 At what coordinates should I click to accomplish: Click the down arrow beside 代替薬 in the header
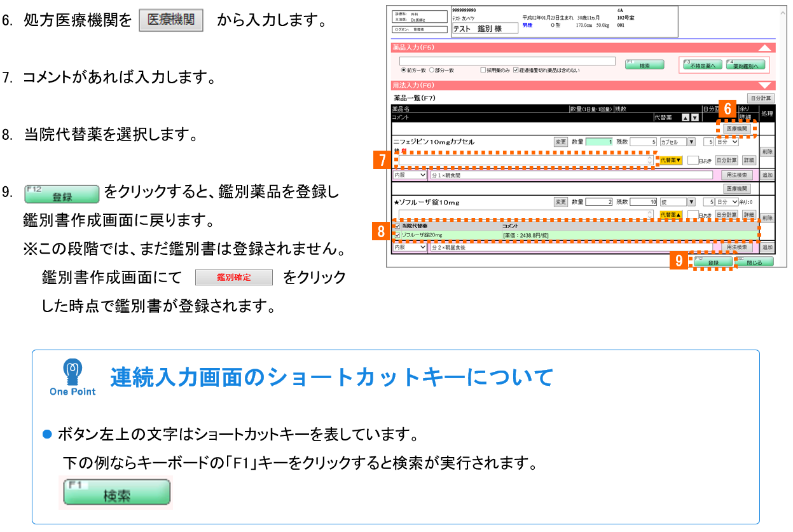tap(695, 118)
